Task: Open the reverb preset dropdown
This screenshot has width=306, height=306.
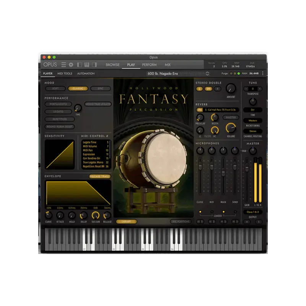Action: tap(221, 110)
